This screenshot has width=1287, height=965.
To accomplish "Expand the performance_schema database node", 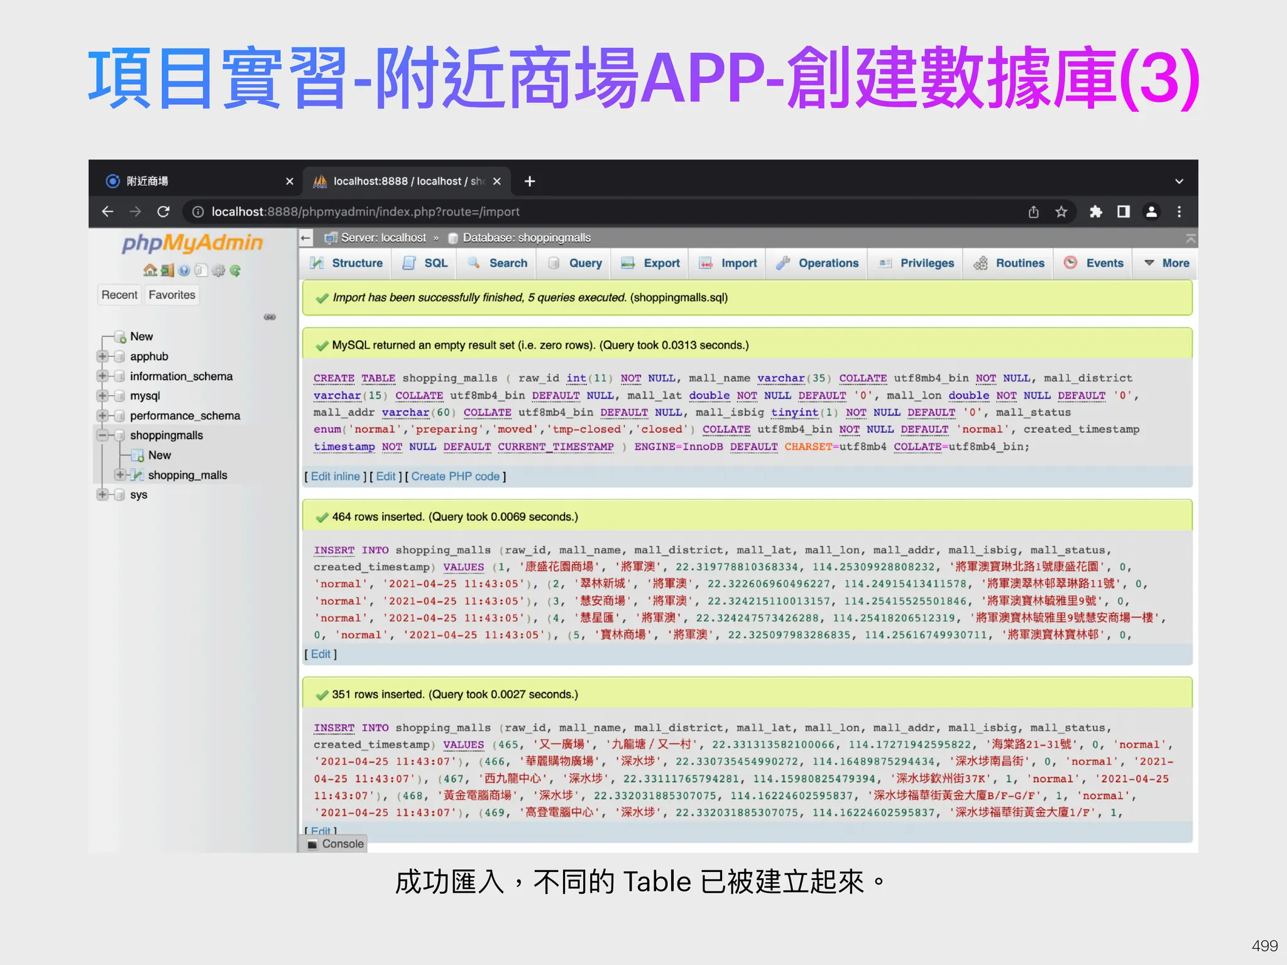I will click(102, 416).
